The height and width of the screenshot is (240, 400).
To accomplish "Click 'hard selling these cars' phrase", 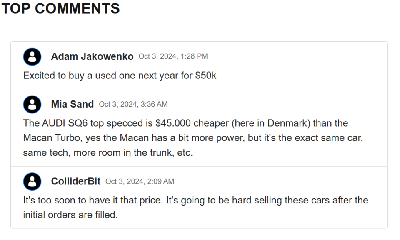I will 281,200.
